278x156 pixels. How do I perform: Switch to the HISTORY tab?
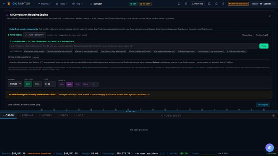(46, 115)
